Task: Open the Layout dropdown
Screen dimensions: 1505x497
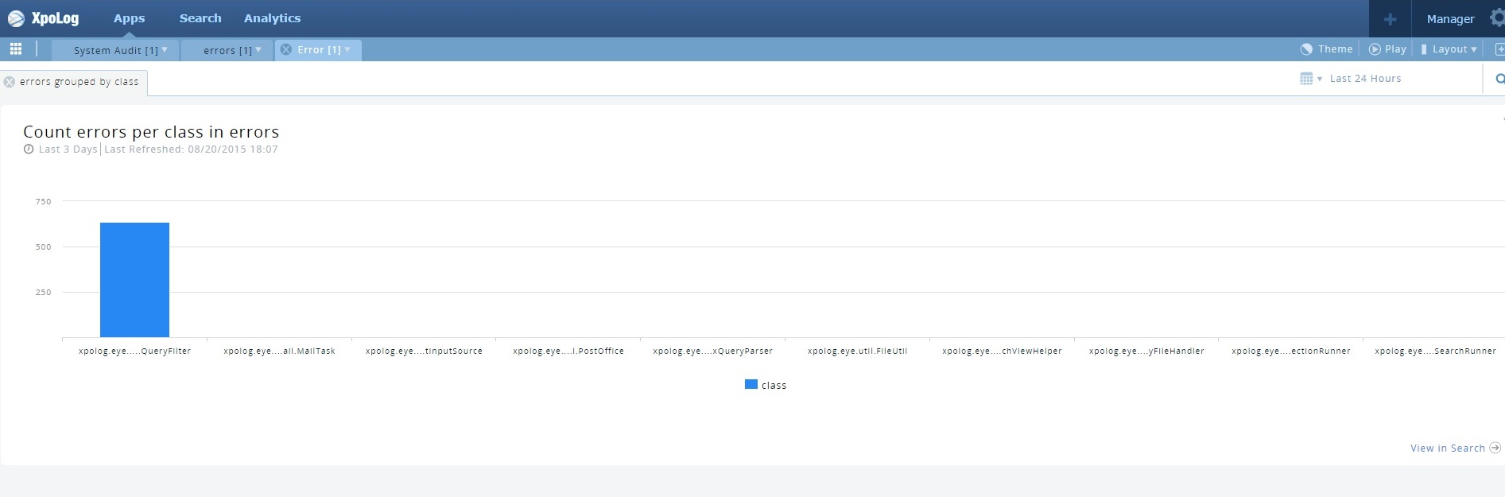Action: [1449, 49]
